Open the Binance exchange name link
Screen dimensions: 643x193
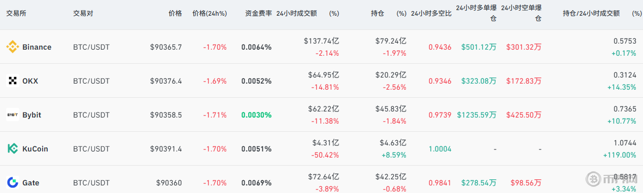37,47
